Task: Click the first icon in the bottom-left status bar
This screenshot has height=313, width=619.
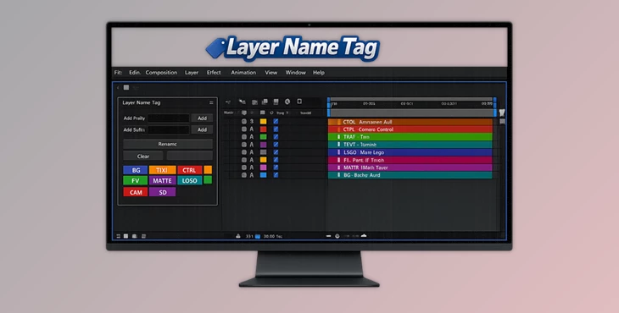Action: pos(118,236)
